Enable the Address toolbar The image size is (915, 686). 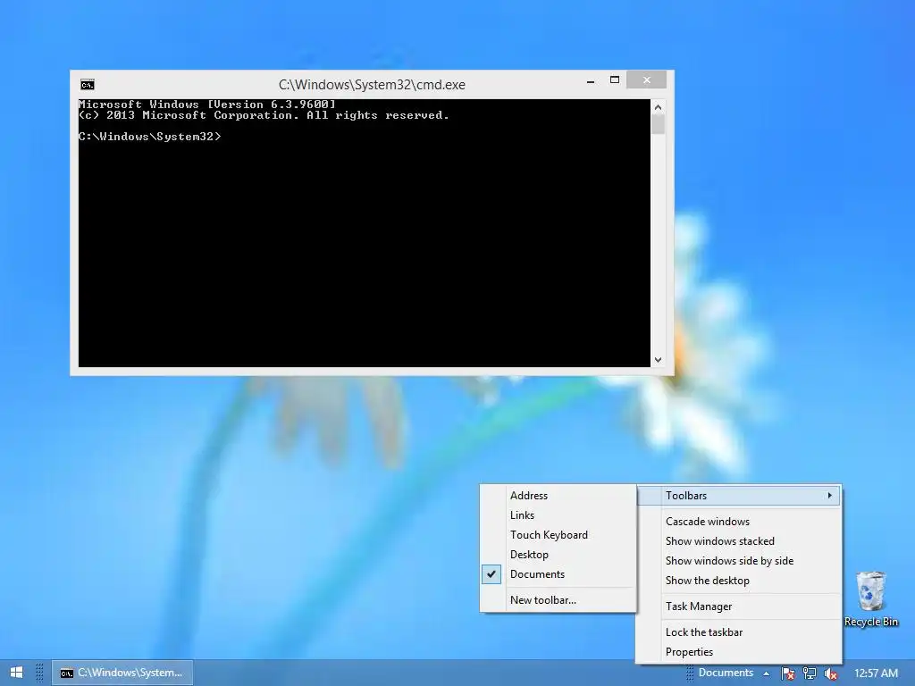558,495
